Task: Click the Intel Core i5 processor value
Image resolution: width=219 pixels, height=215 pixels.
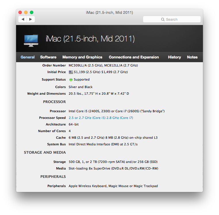Action: coord(117,111)
